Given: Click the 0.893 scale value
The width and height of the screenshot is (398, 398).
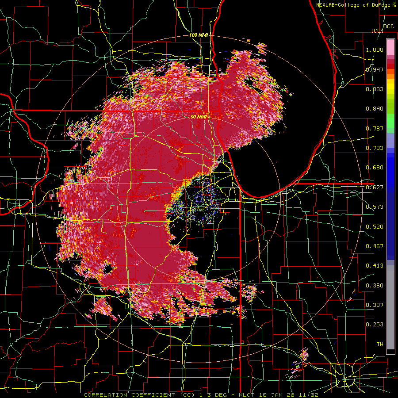Looking at the screenshot, I should pyautogui.click(x=375, y=89).
